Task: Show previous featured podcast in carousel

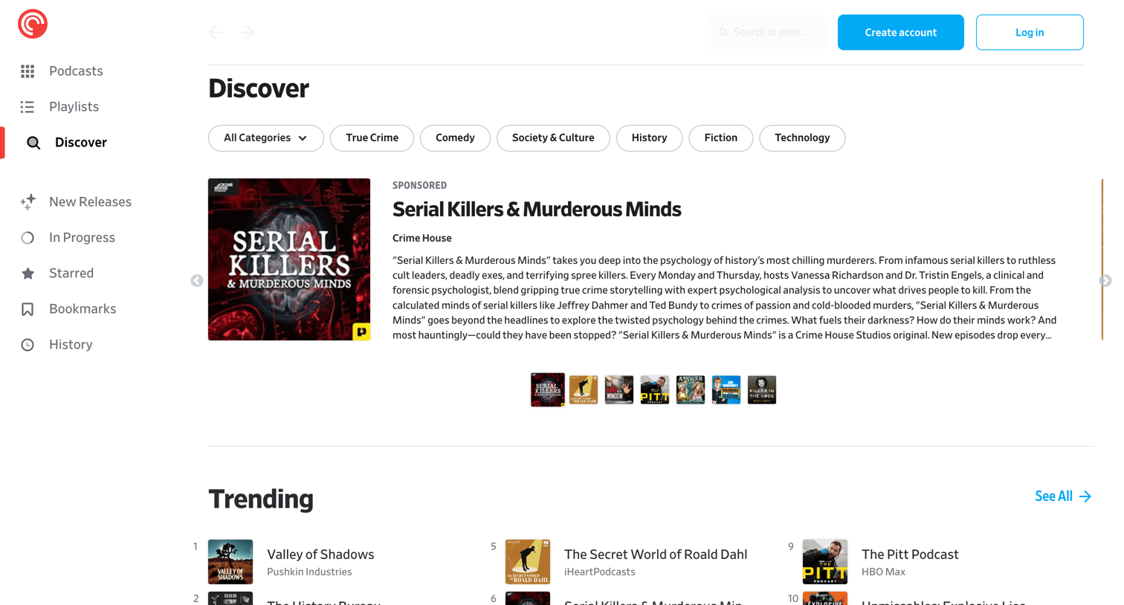Action: click(x=197, y=280)
